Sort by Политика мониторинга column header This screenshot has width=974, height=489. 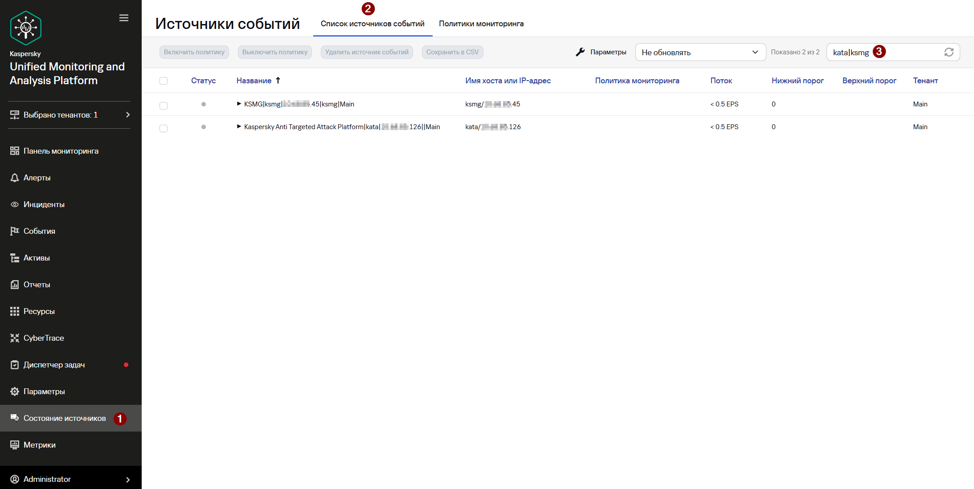pos(637,81)
